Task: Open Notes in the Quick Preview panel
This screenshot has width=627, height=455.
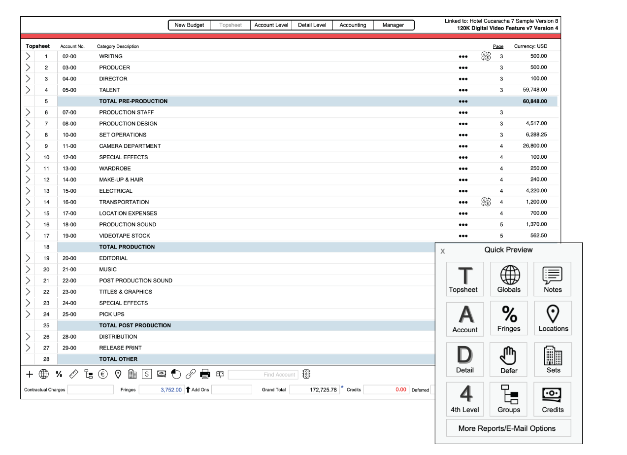Action: pos(552,279)
